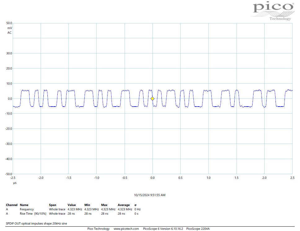300x231 pixels.
Task: Select the PicoScope 2204A device label
Action: click(x=198, y=229)
